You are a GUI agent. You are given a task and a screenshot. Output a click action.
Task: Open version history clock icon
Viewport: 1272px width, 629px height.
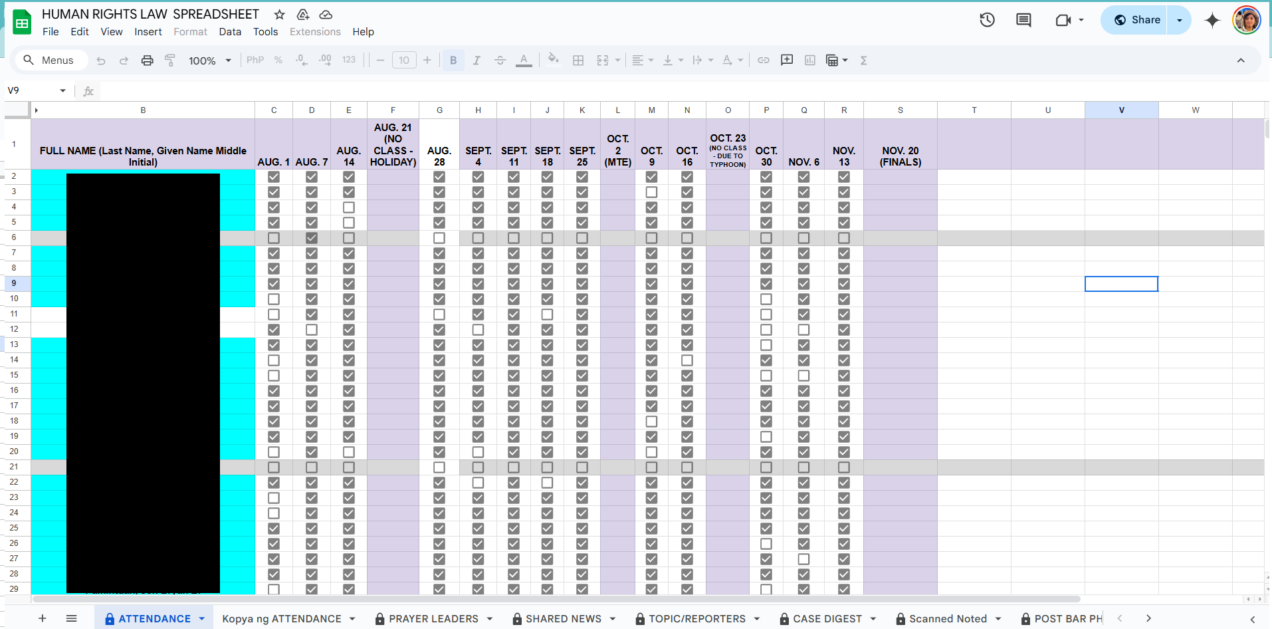pyautogui.click(x=987, y=20)
